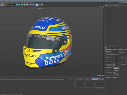
Task: Open Edit Render Settings clapperboard icon
Action: (14, 5)
